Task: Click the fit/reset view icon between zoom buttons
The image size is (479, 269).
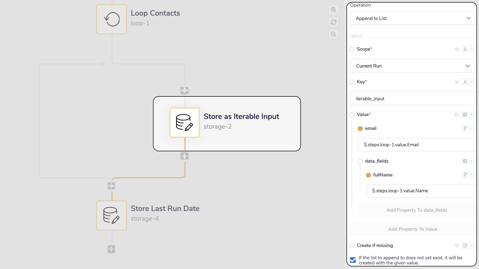Action: pos(333,22)
